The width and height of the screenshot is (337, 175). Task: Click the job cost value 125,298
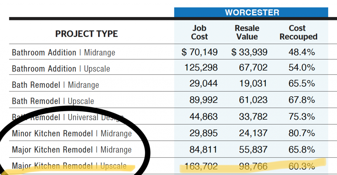[x=201, y=68]
